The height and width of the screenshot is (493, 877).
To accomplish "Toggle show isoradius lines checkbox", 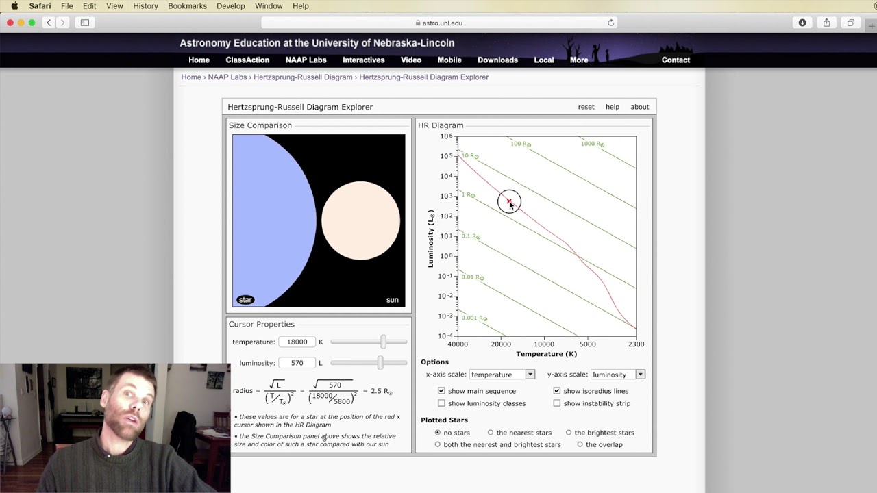I will (x=557, y=391).
